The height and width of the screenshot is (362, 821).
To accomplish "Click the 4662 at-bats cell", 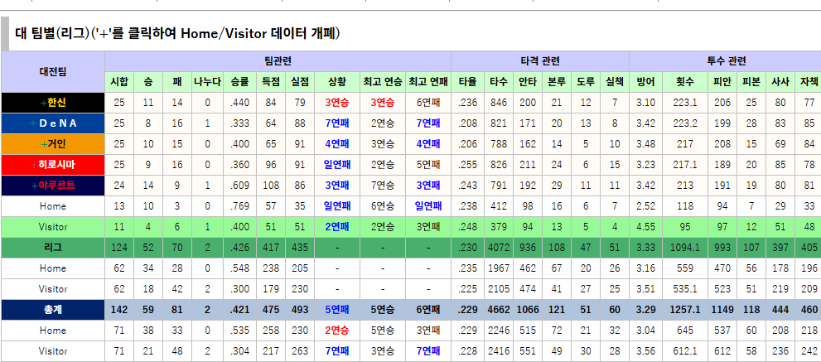I will [498, 310].
